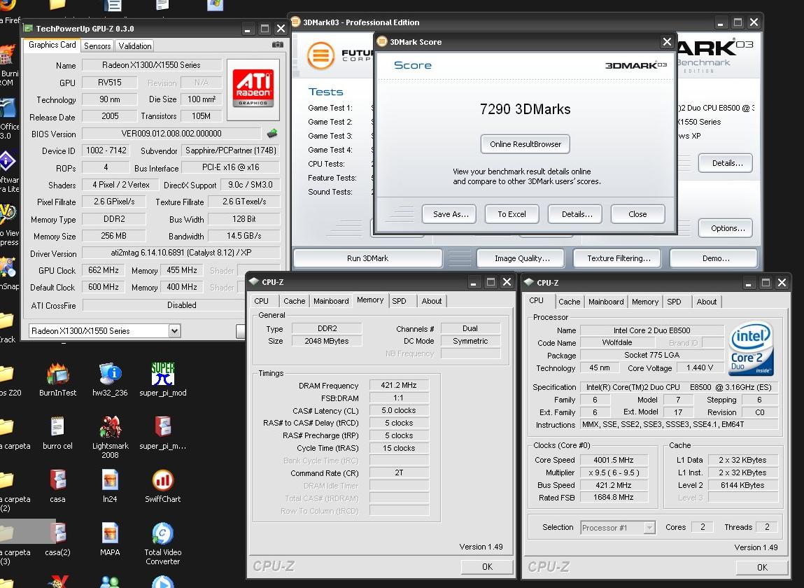804x588 pixels.
Task: Open Image Quality... settings
Action: coord(521,258)
